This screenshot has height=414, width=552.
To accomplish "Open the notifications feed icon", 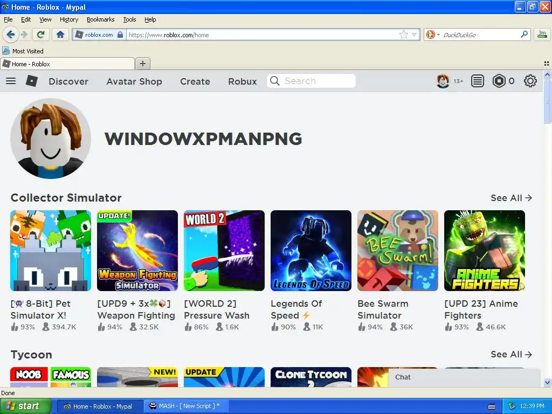I will [478, 81].
